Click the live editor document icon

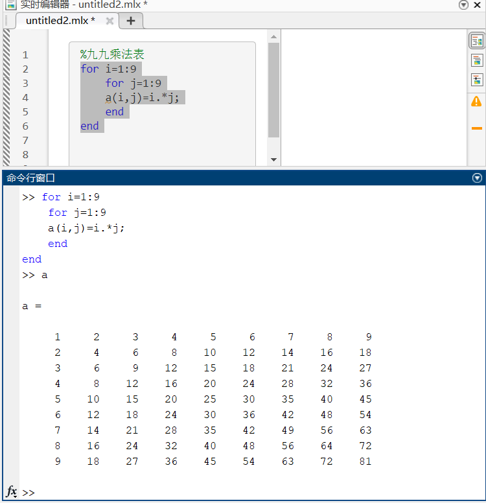click(x=10, y=5)
